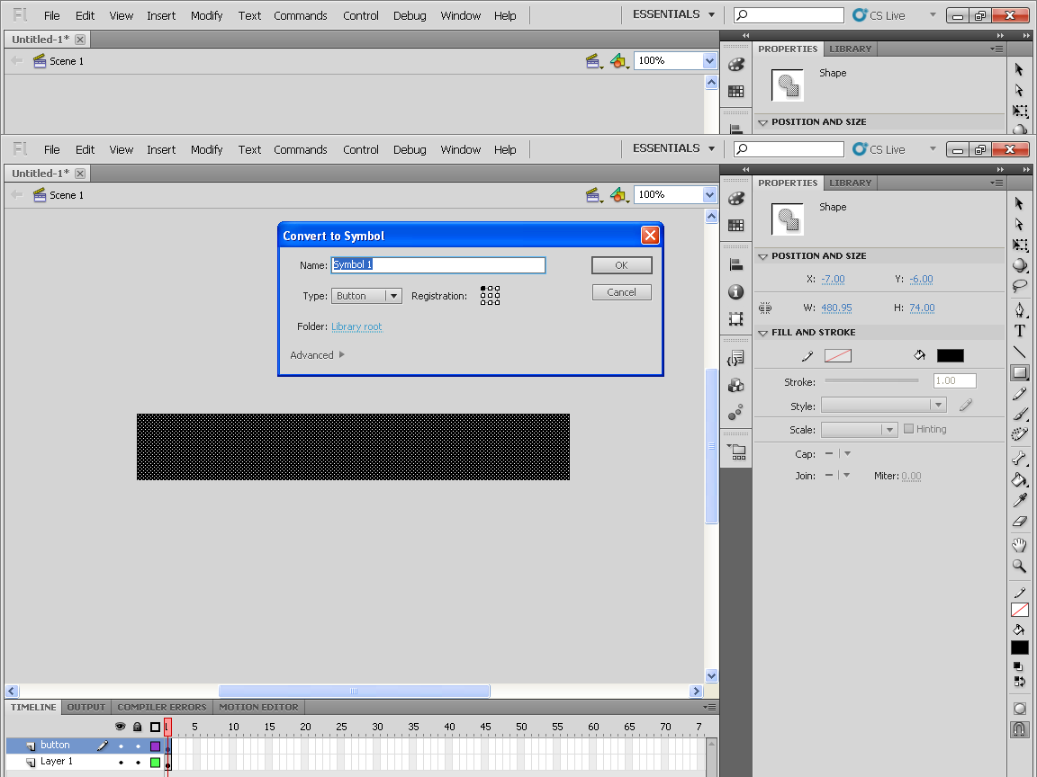
Task: Select the Deco tool
Action: pos(1020,434)
